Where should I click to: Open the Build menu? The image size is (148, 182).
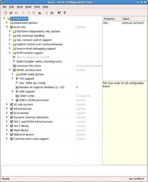[x=28, y=7]
